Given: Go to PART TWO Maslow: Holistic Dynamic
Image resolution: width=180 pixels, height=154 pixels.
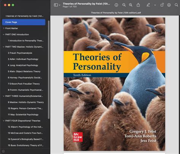Looking at the screenshot, I should pyautogui.click(x=24, y=47).
